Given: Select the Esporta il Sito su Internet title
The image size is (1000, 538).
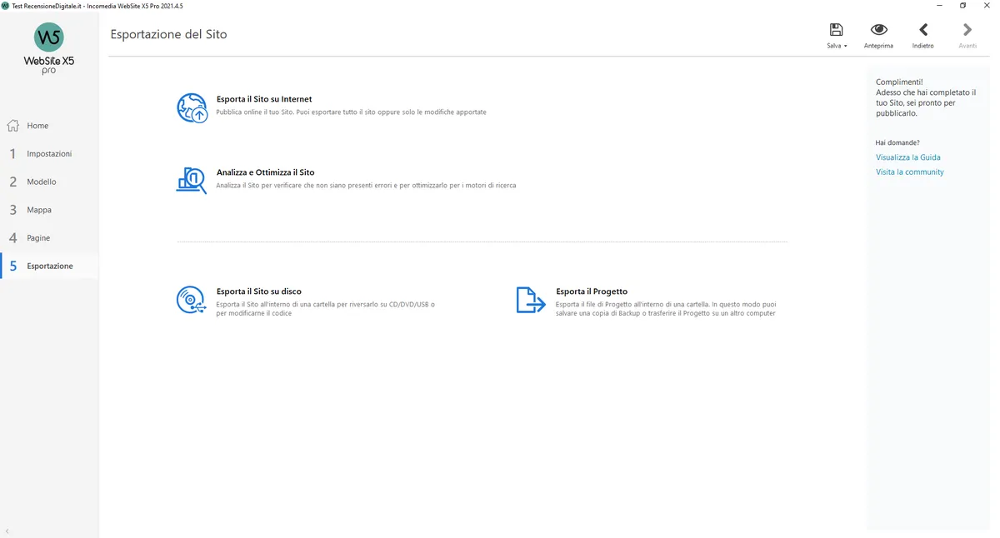Looking at the screenshot, I should pyautogui.click(x=264, y=99).
